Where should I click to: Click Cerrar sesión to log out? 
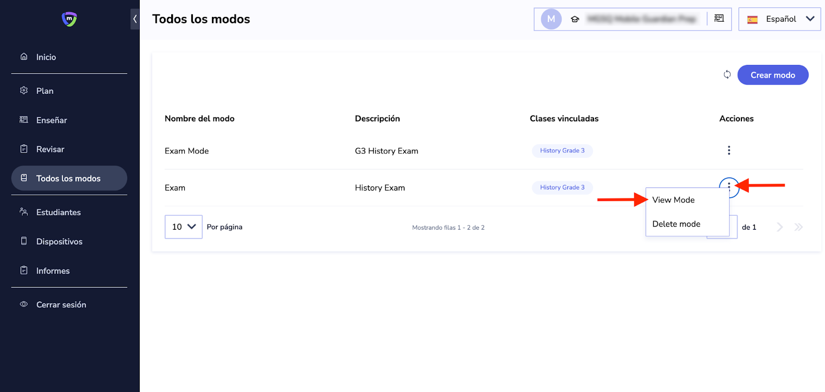61,305
